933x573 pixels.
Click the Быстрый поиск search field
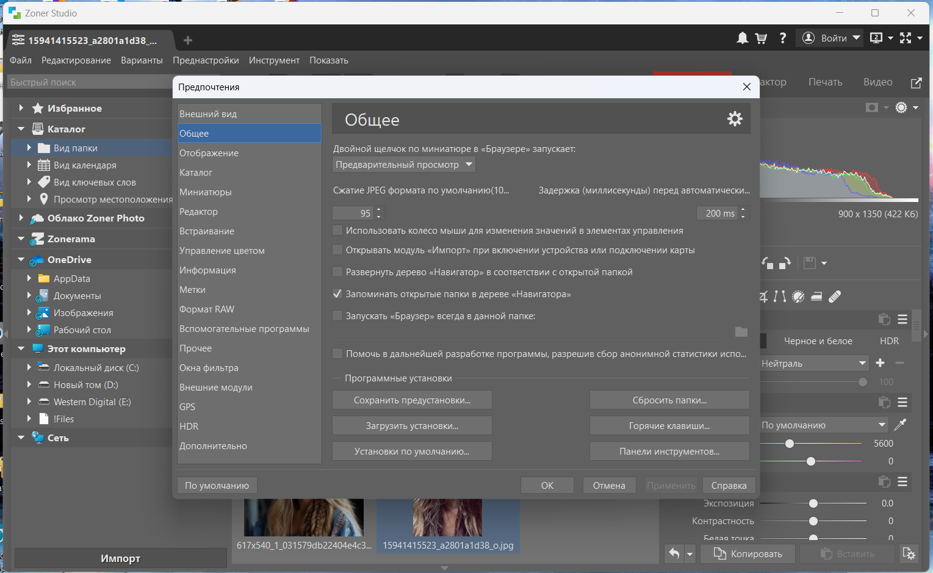[88, 82]
